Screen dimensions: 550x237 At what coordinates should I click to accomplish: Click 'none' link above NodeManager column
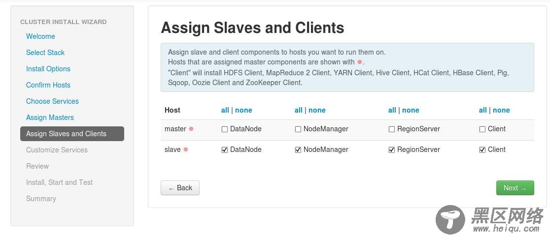point(317,110)
